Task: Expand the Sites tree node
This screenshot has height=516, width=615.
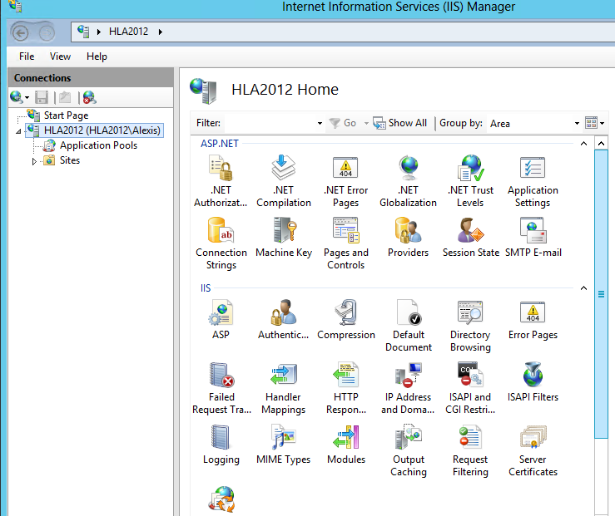Action: [35, 161]
